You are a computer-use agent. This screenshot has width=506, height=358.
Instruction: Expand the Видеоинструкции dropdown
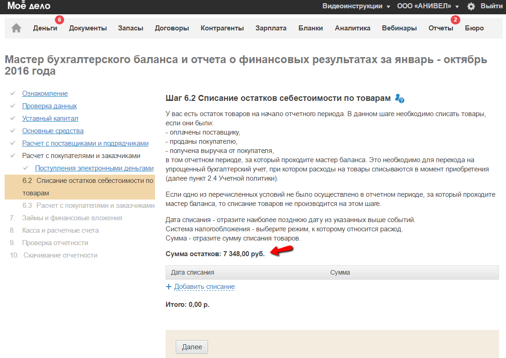point(356,6)
